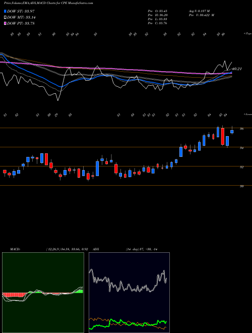Click the 36 price axis label
The height and width of the screenshot is (333, 252).
(x=241, y=129)
